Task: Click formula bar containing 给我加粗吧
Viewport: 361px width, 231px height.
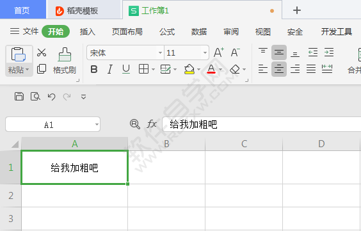Action: (262, 124)
